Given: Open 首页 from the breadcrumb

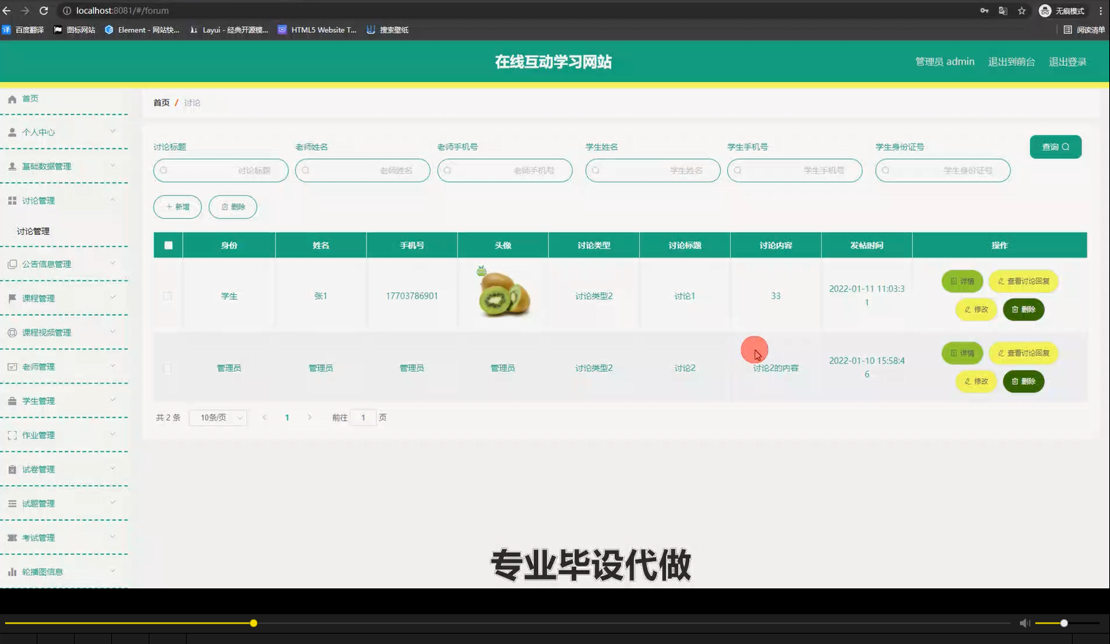Looking at the screenshot, I should point(161,102).
